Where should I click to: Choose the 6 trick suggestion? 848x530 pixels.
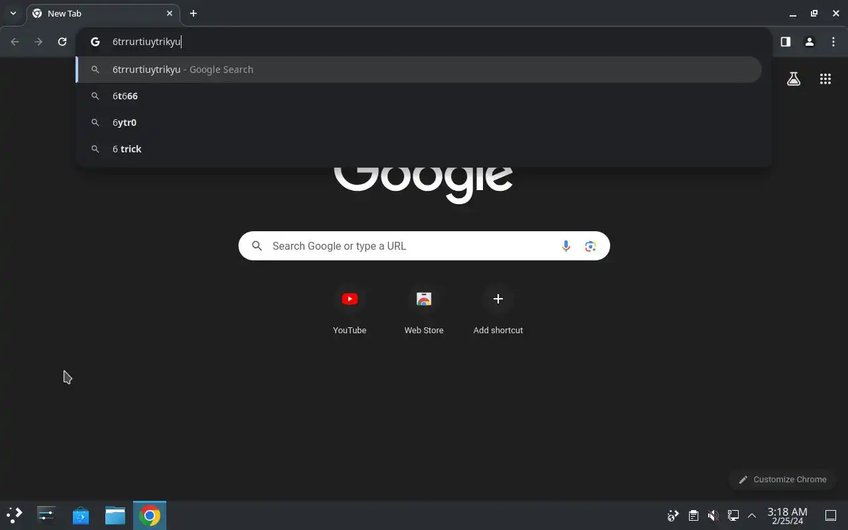419,149
